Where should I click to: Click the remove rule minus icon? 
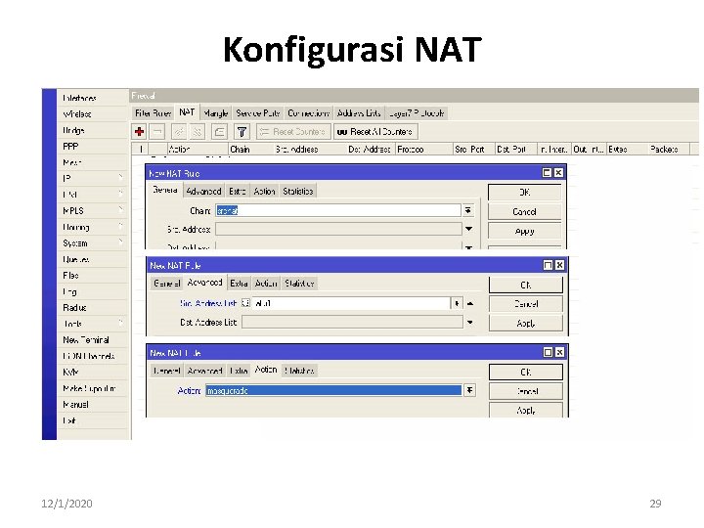[157, 132]
